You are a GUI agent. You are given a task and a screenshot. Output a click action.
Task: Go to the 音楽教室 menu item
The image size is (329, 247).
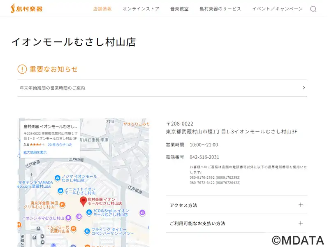(x=179, y=9)
